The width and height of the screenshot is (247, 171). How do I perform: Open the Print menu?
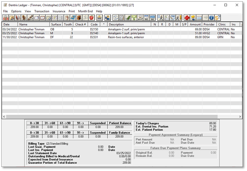[72, 11]
